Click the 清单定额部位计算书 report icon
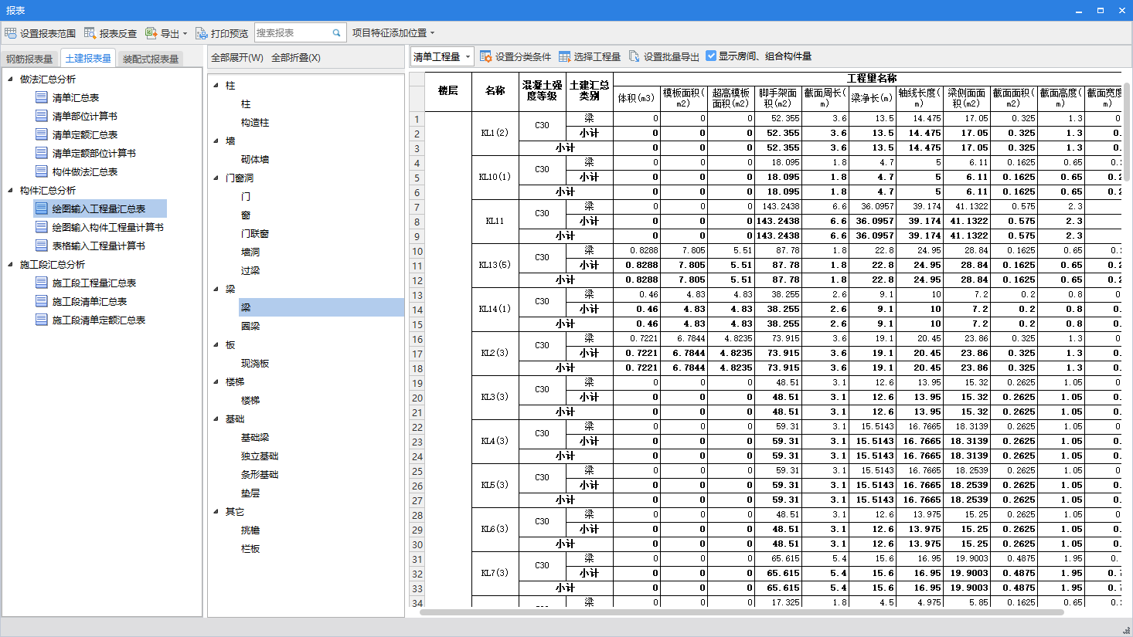1133x637 pixels. point(42,153)
